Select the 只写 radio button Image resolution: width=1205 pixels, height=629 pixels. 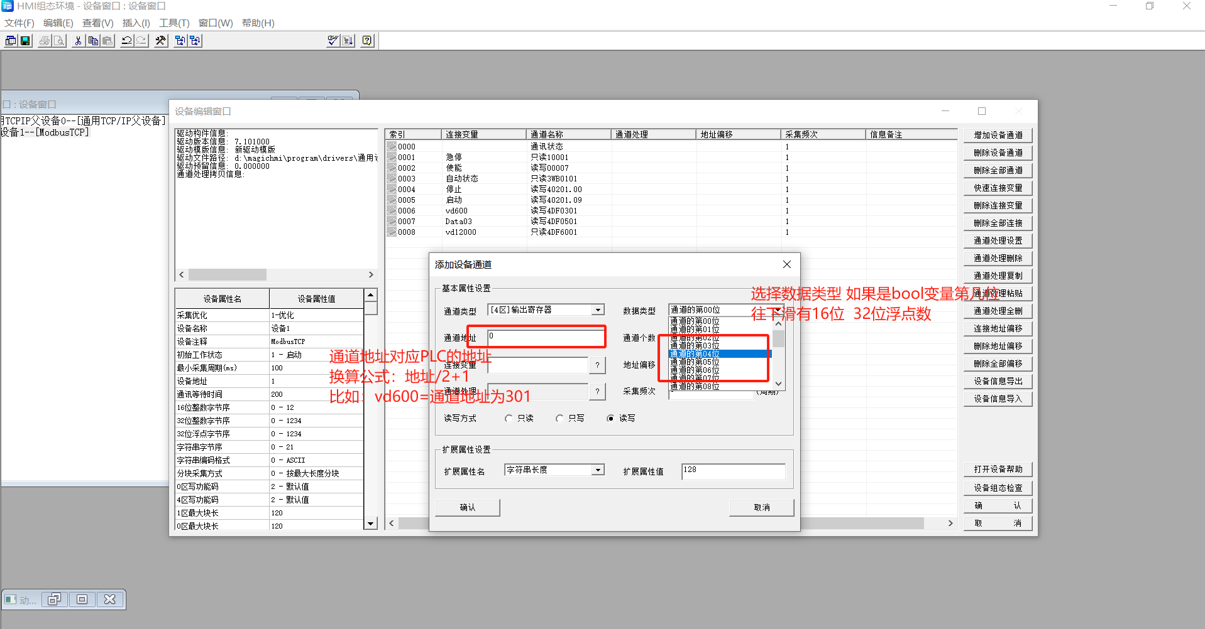559,418
